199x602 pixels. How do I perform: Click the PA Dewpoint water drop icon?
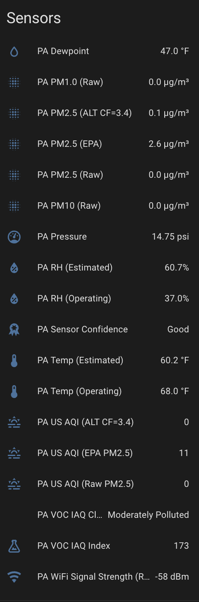14,52
